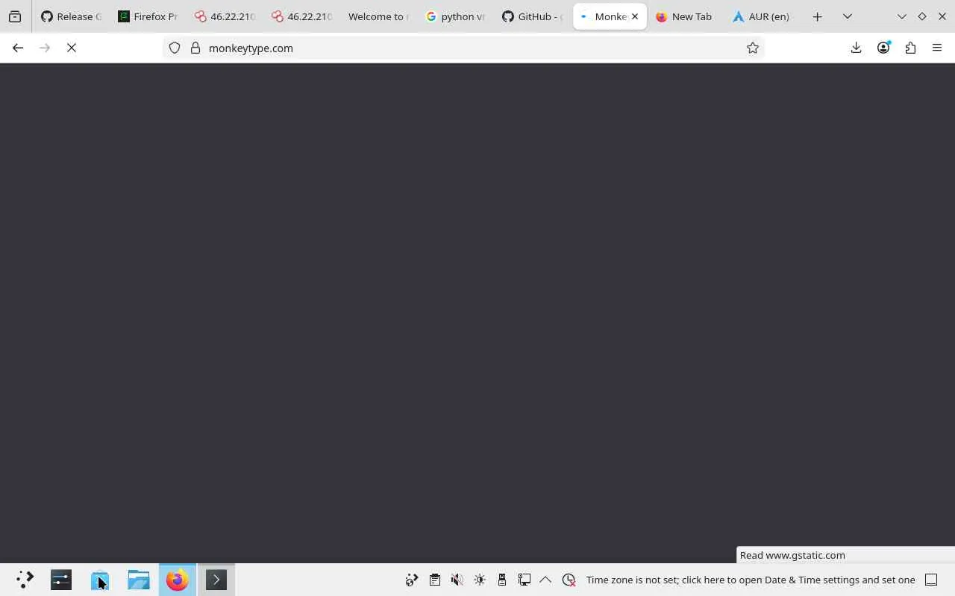Image resolution: width=955 pixels, height=596 pixels.
Task: Open tracking protection shield in address bar
Action: click(175, 48)
